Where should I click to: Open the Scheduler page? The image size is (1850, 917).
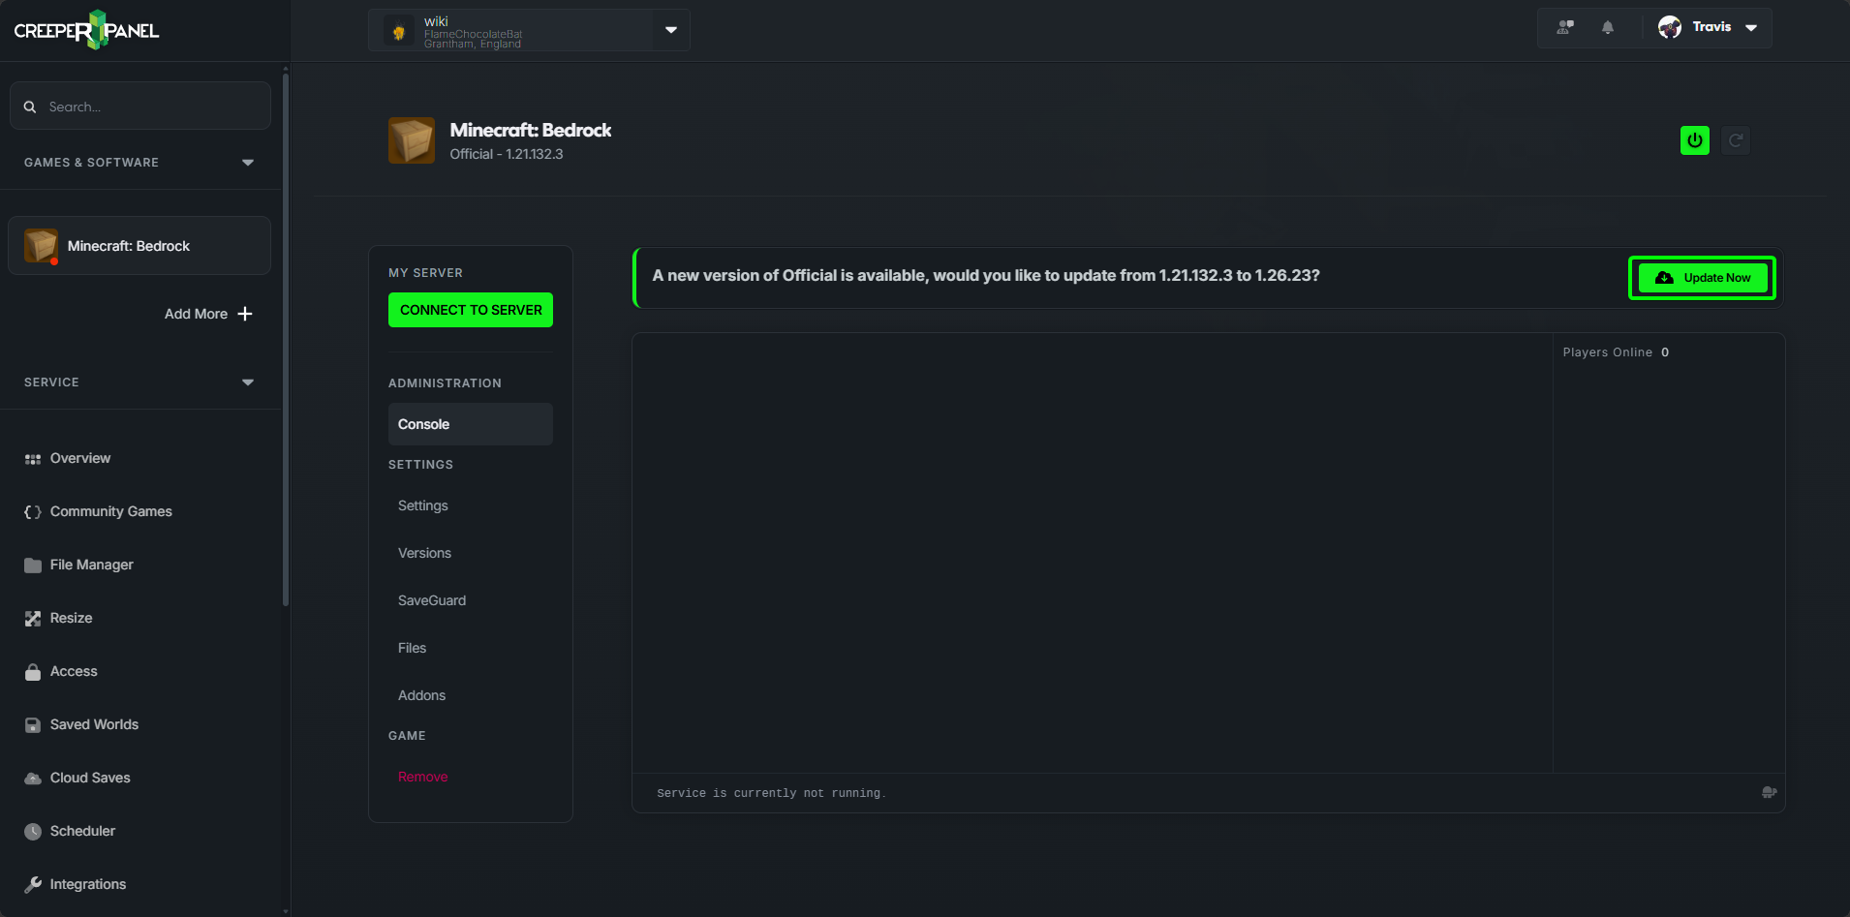click(82, 831)
